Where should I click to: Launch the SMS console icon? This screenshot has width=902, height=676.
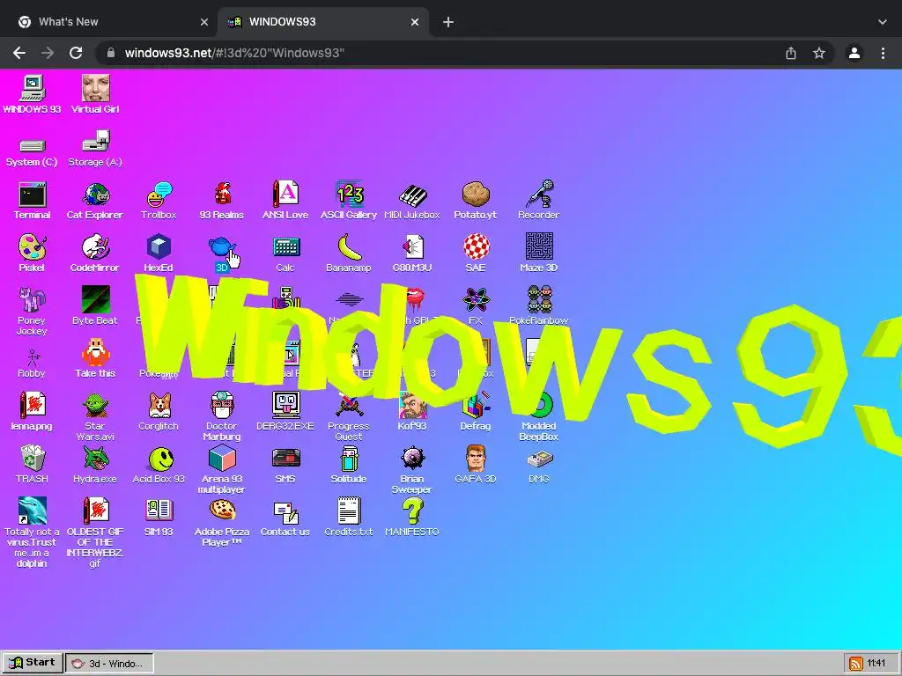click(286, 459)
